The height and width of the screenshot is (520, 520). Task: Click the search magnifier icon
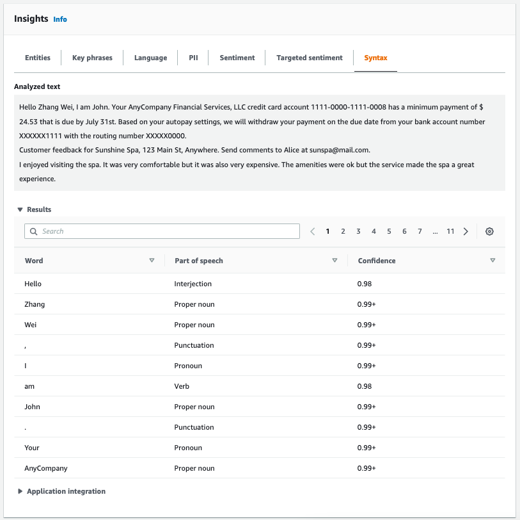[x=34, y=231]
